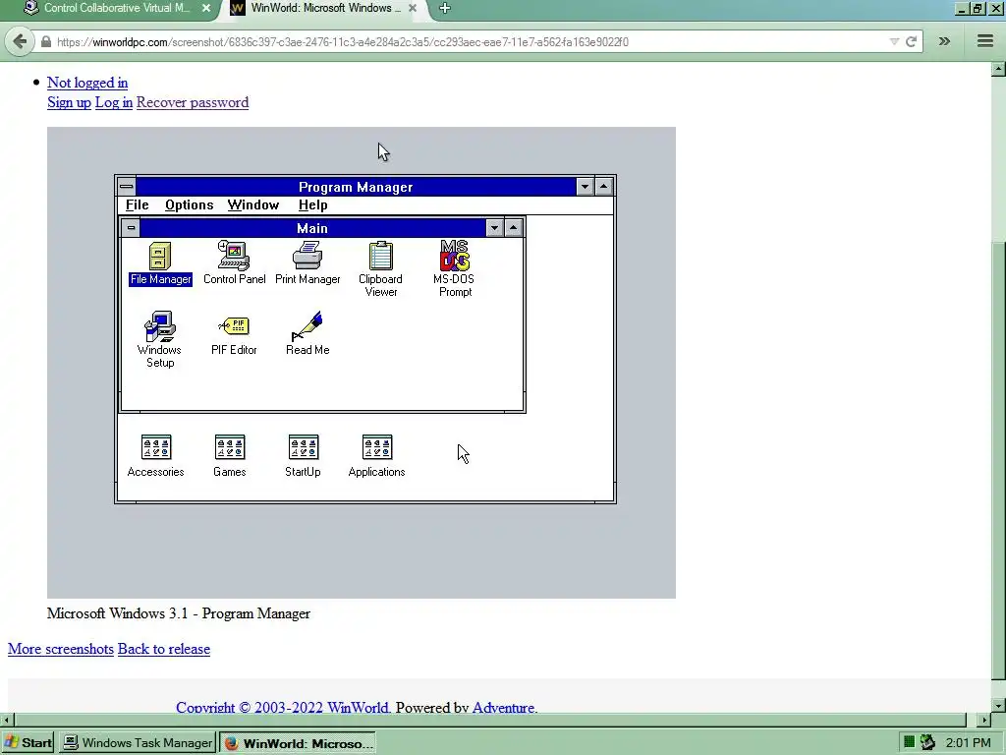The width and height of the screenshot is (1006, 755).
Task: Click the scroll-right arrow of horizontal scrollbar
Action: coord(984,720)
